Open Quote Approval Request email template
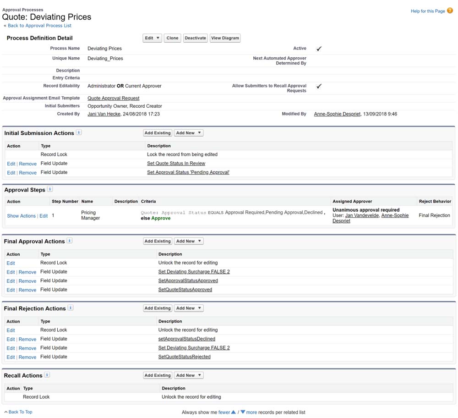 click(114, 98)
